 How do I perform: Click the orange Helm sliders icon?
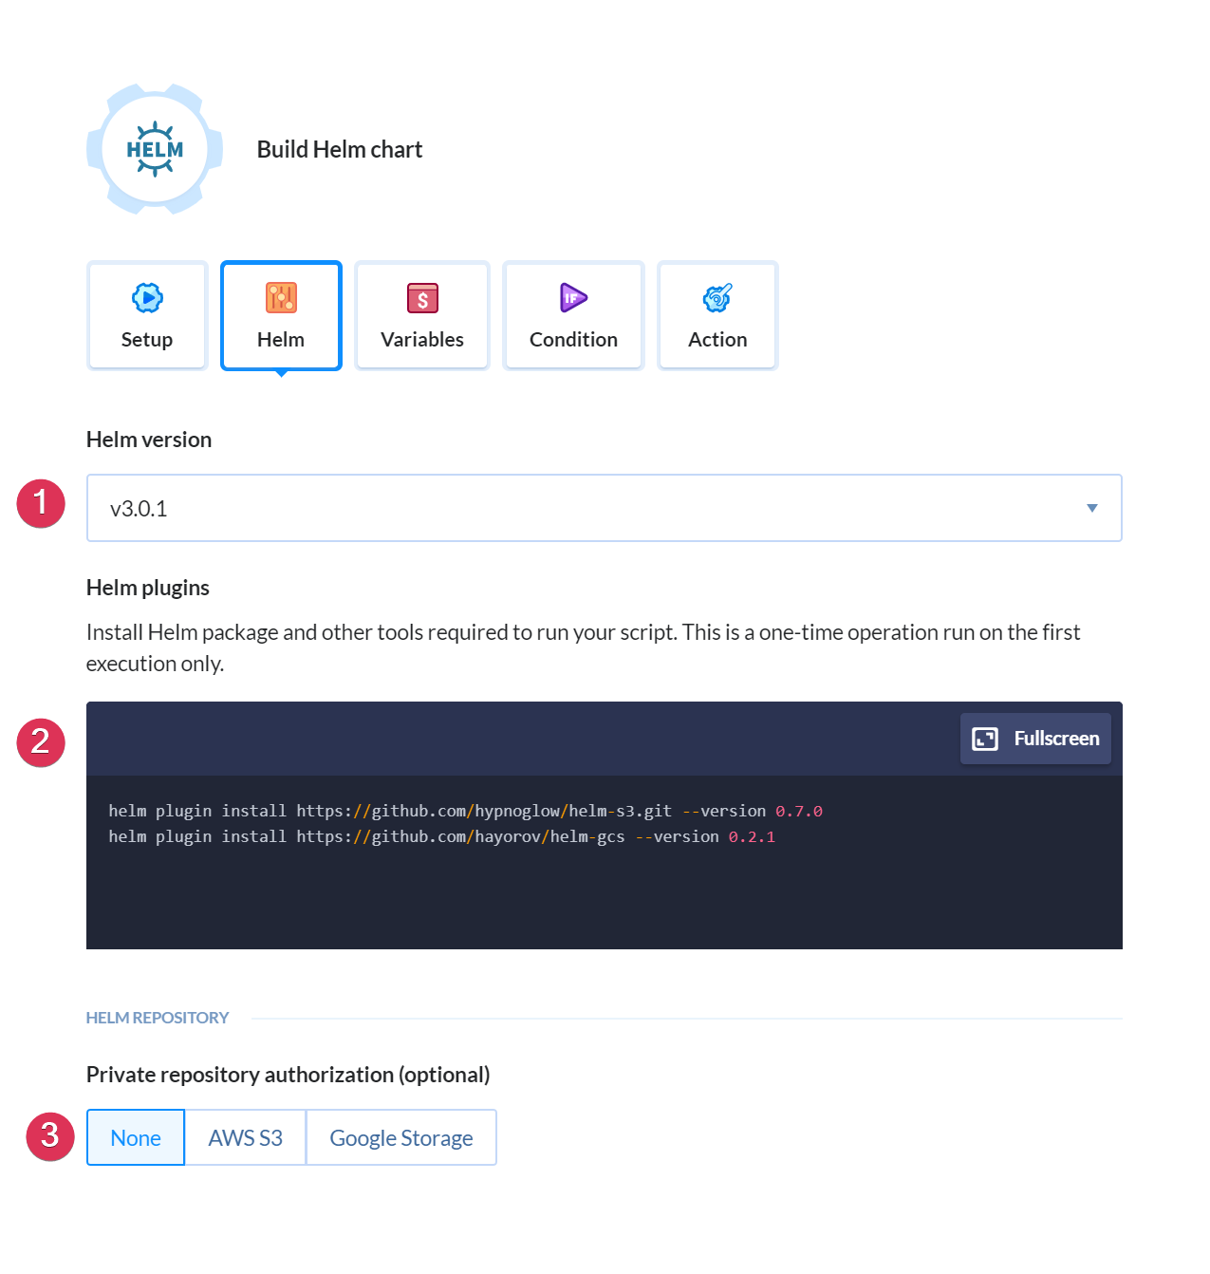[281, 298]
